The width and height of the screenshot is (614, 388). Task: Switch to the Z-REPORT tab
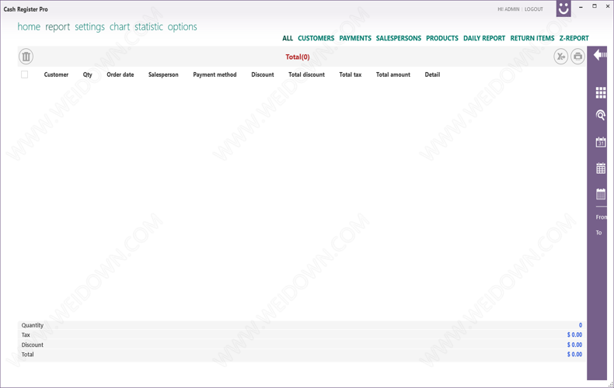(574, 38)
